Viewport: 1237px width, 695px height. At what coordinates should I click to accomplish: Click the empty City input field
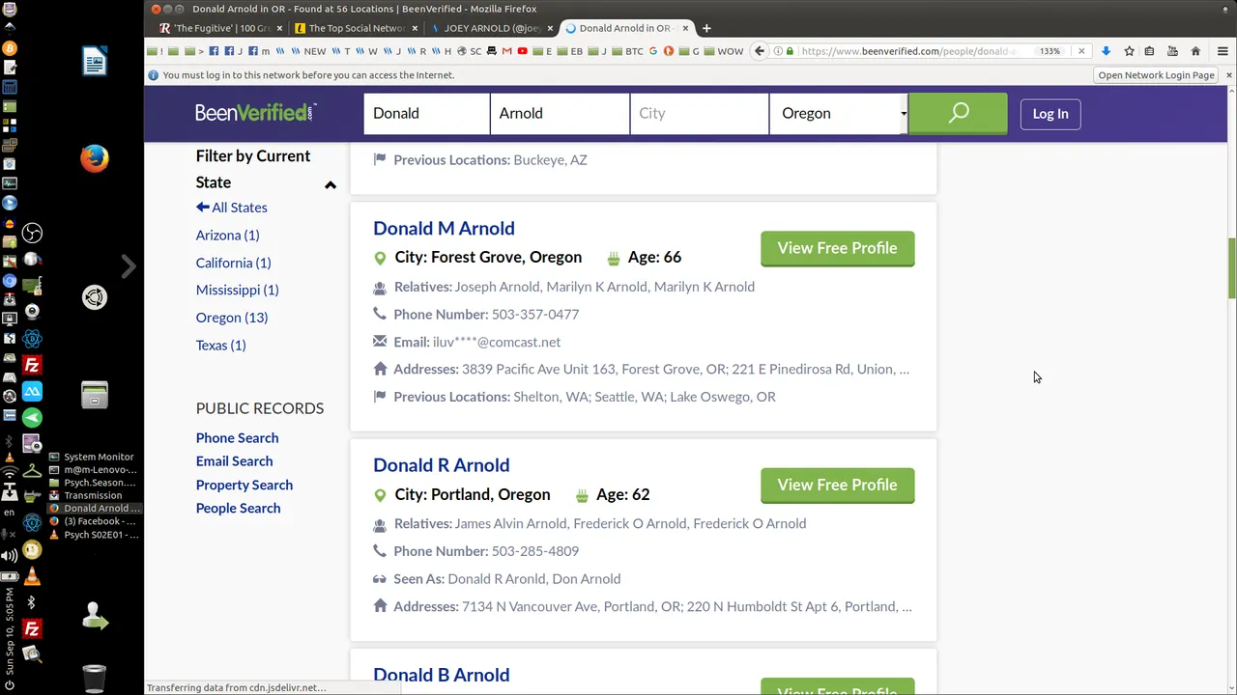(699, 113)
